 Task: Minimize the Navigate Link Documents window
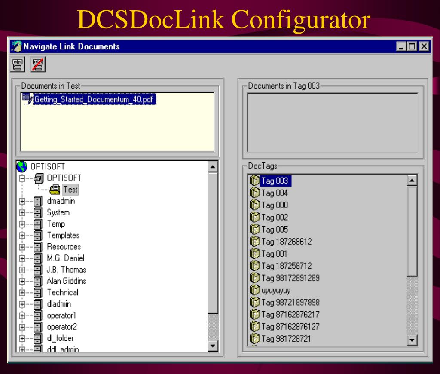click(401, 46)
